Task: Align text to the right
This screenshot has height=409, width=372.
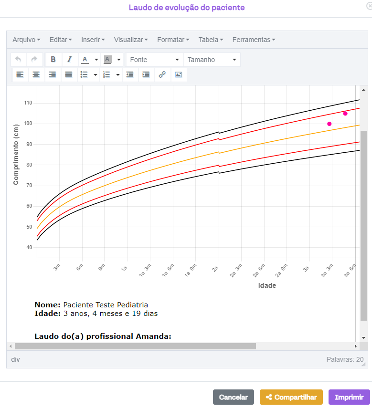Action: pos(53,74)
